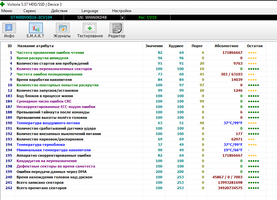277x200 pixels.
Task: Click the Victoria green cross title icon
Action: pyautogui.click(x=3, y=4)
